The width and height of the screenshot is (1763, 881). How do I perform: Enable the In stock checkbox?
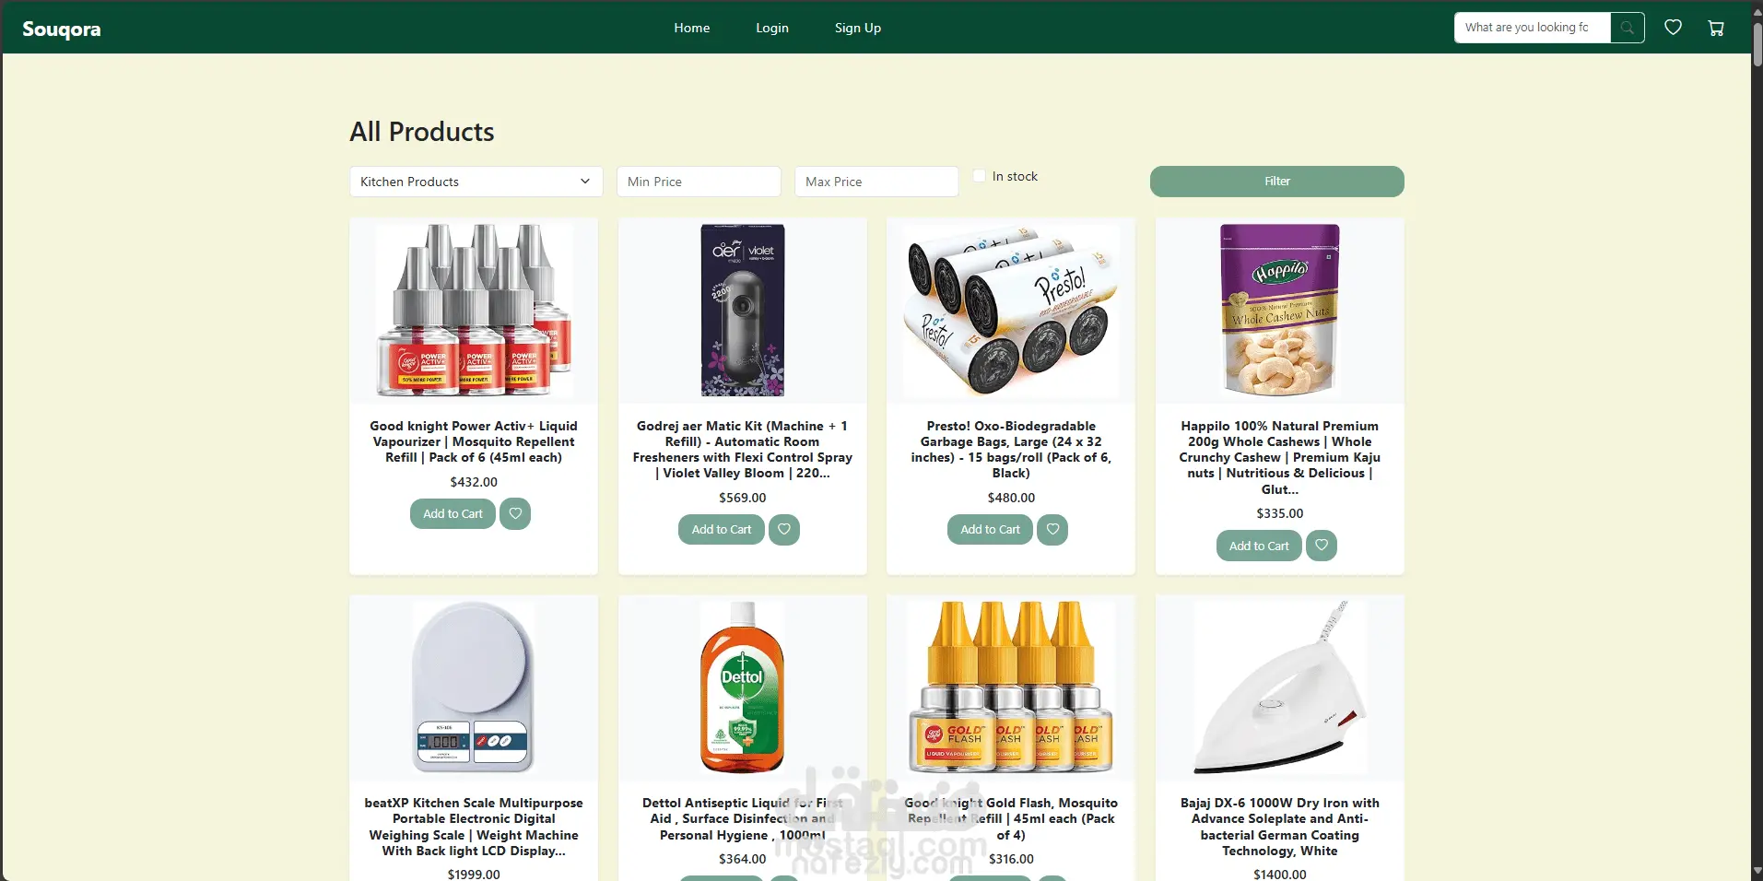pyautogui.click(x=980, y=175)
